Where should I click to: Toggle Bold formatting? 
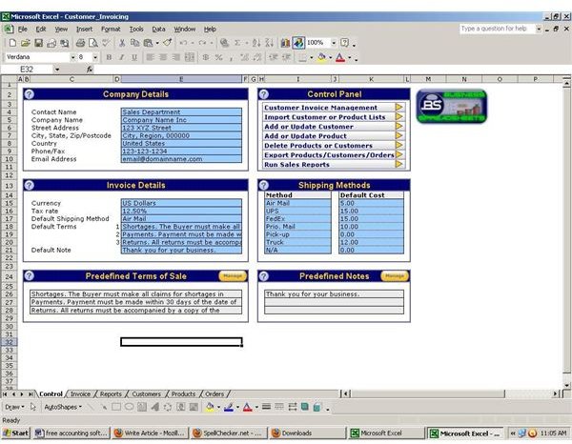click(x=109, y=57)
